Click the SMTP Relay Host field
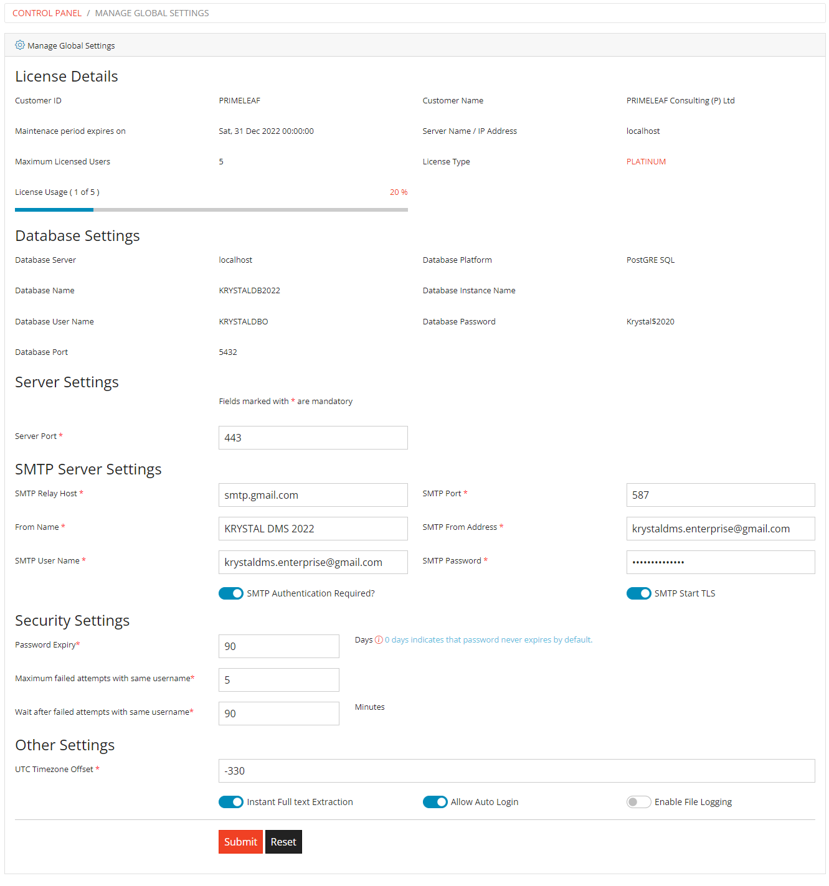Viewport: 829px width, 886px height. click(x=313, y=495)
